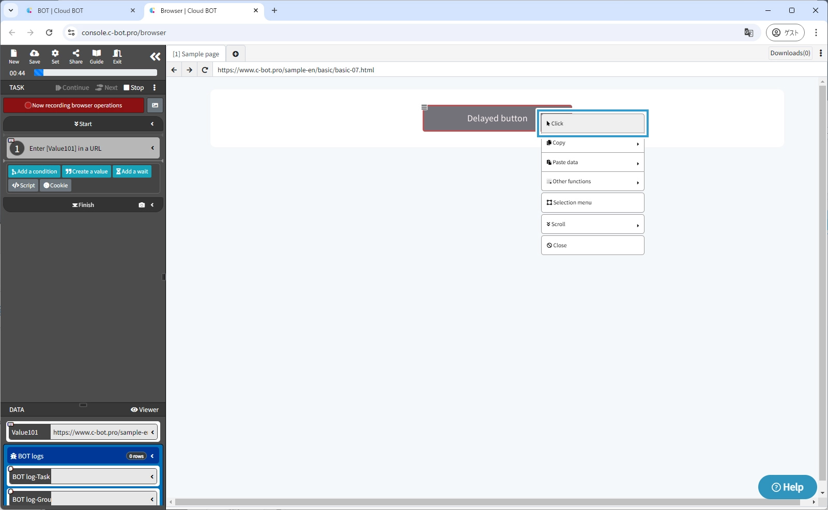Click the task progress bar
This screenshot has width=828, height=510.
pos(96,73)
